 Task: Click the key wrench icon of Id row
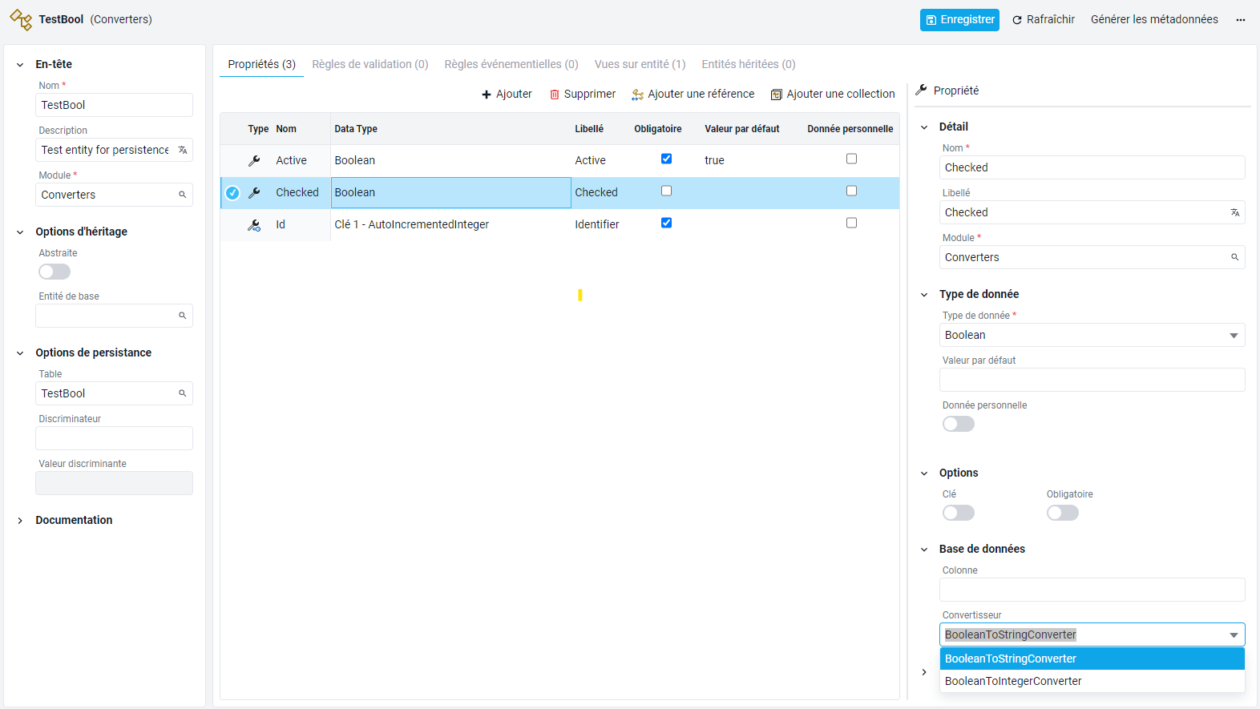tap(254, 225)
